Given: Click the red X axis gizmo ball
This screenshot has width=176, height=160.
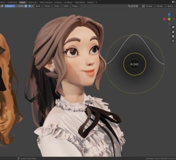Looking at the screenshot, I should pyautogui.click(x=164, y=19).
